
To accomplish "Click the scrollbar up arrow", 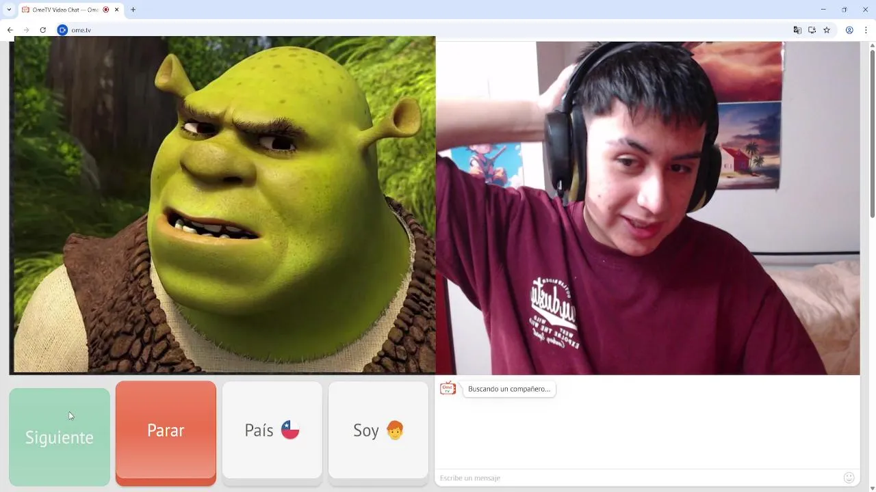I will click(x=872, y=45).
